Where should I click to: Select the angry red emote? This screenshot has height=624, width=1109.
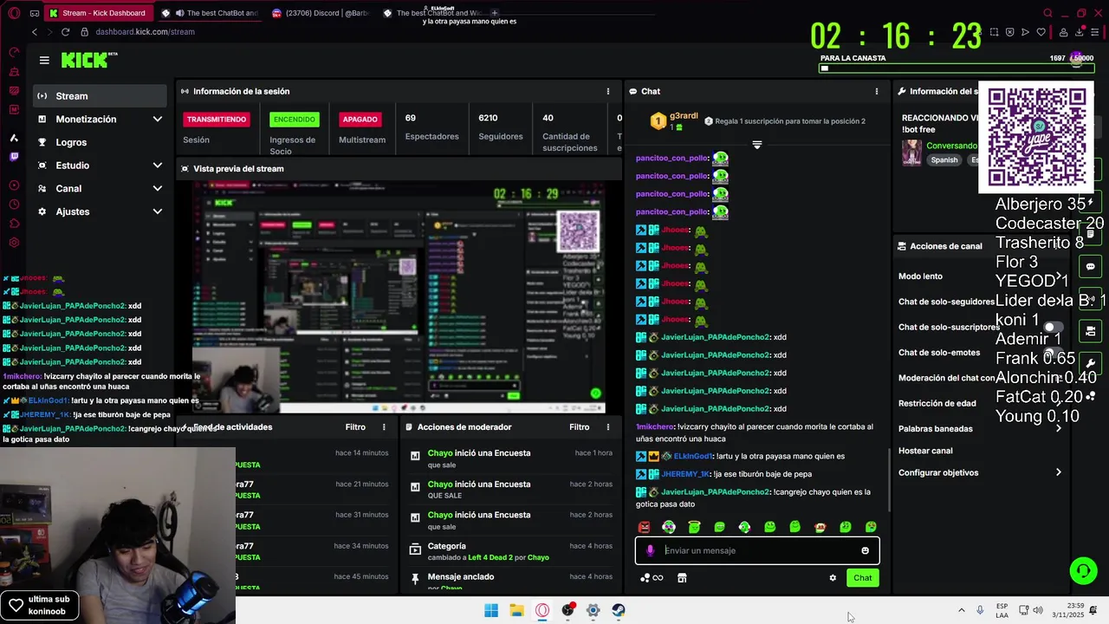pyautogui.click(x=644, y=527)
